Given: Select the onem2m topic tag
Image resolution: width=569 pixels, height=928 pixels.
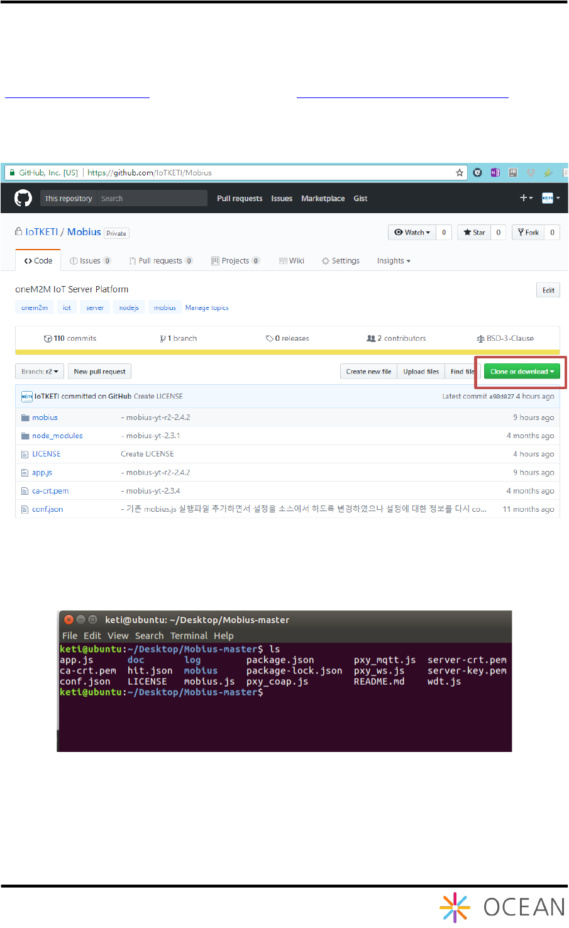Looking at the screenshot, I should pos(35,307).
